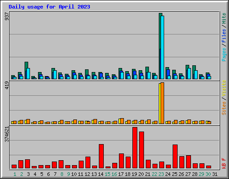Click the tall yellow visits bar for day 23

coord(160,103)
